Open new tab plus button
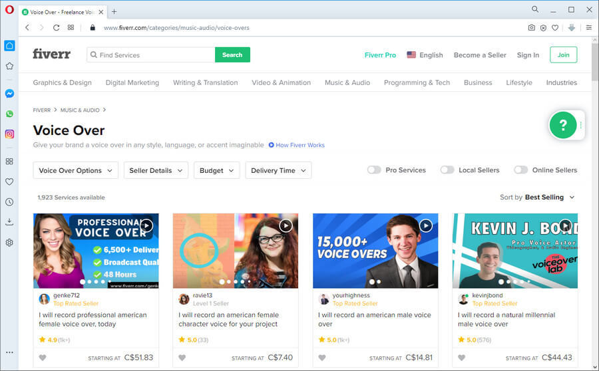 tap(114, 11)
